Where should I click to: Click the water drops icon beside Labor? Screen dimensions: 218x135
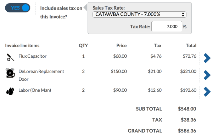click(x=10, y=91)
